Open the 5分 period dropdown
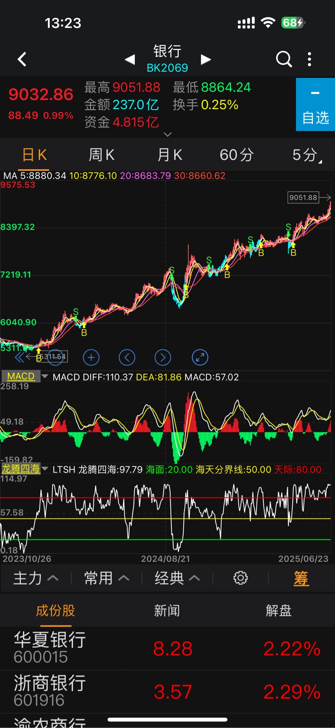The image size is (335, 728). [307, 155]
